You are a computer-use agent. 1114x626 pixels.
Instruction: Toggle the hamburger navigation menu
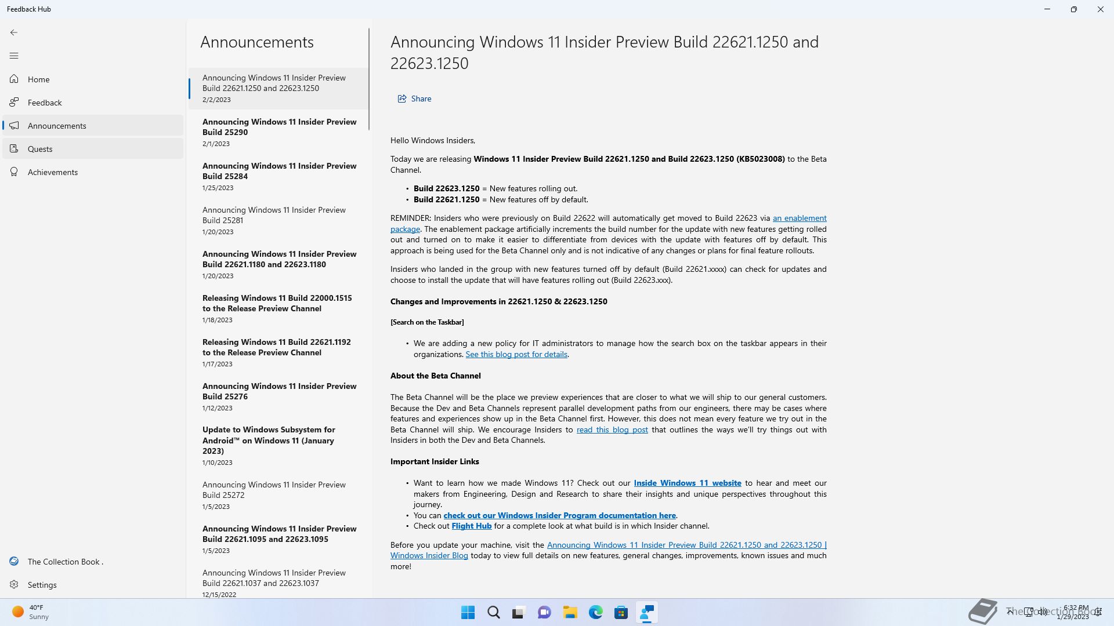(14, 56)
